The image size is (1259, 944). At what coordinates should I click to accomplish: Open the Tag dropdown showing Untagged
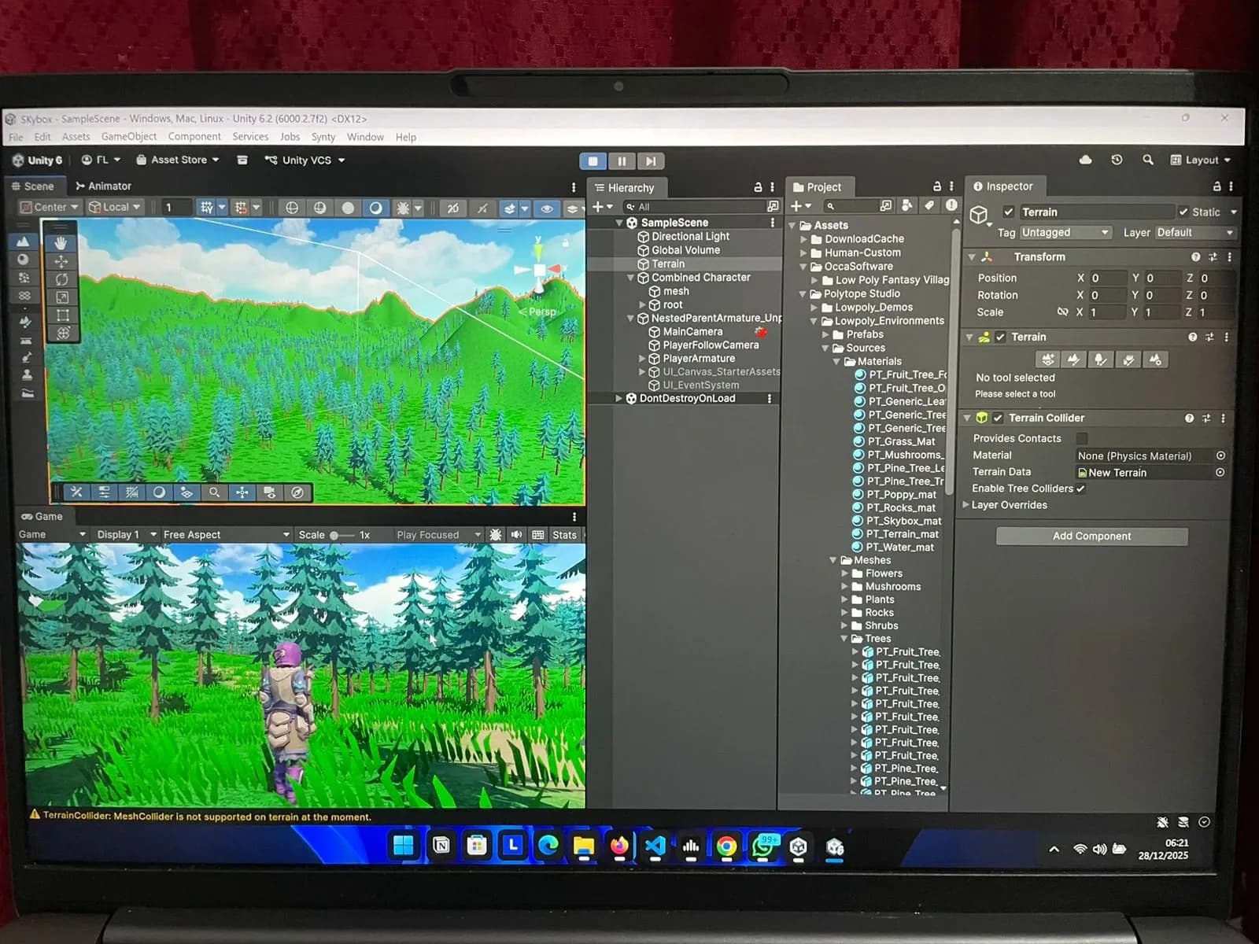(1065, 232)
